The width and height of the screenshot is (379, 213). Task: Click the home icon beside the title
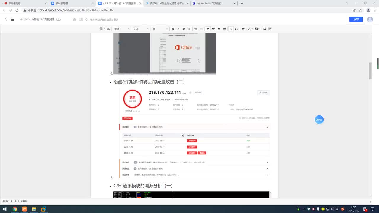tap(75, 20)
